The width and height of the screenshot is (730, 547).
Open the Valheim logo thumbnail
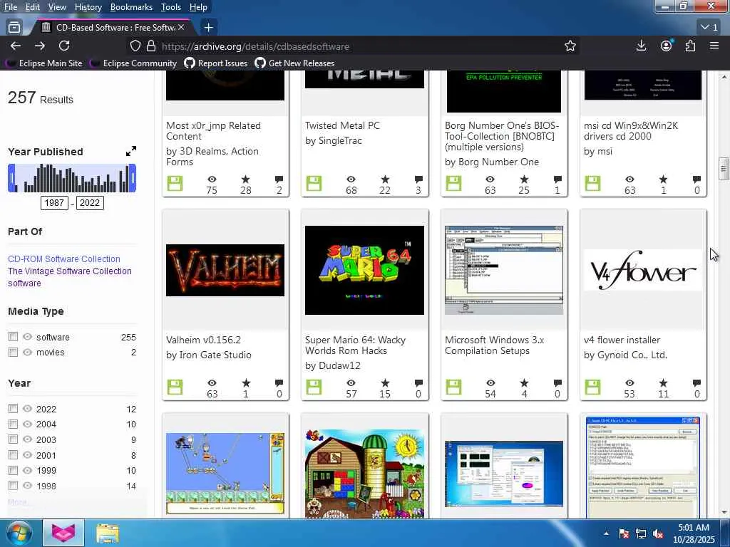click(x=225, y=270)
